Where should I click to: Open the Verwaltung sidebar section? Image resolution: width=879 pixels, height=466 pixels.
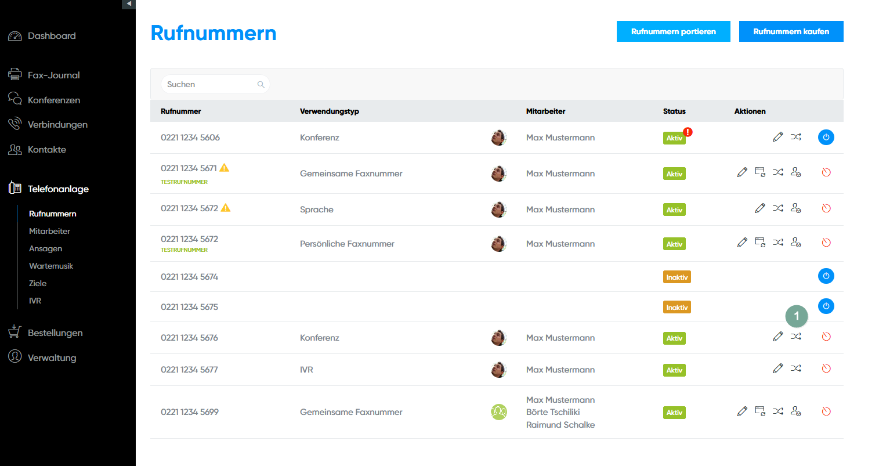coord(52,357)
